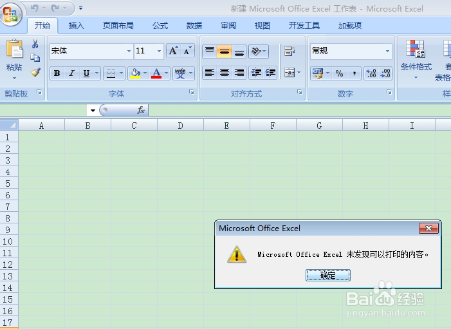Click the Increase Decimal icon

pos(371,73)
